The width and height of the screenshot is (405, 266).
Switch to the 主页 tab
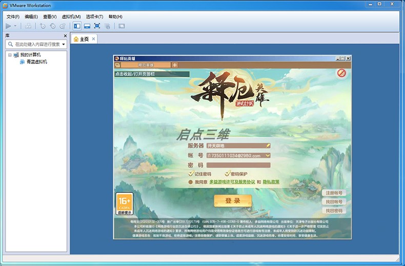pyautogui.click(x=84, y=39)
